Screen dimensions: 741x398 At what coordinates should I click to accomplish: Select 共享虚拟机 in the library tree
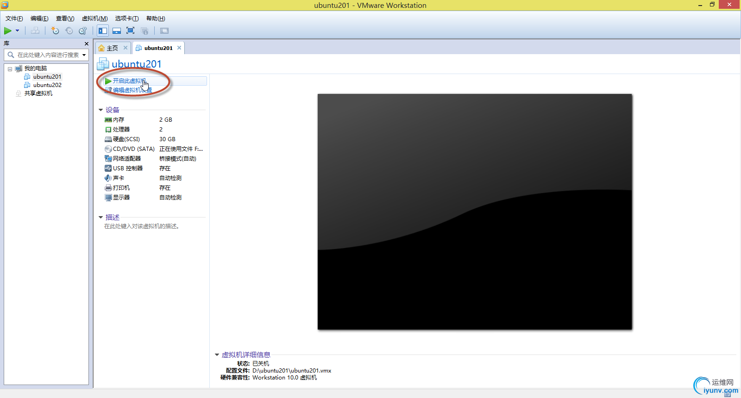[38, 93]
